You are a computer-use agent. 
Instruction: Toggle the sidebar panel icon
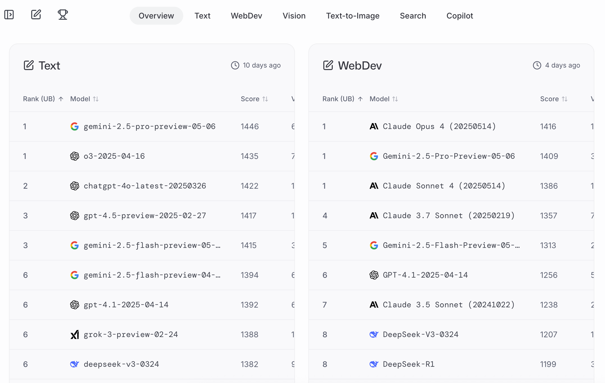point(9,15)
